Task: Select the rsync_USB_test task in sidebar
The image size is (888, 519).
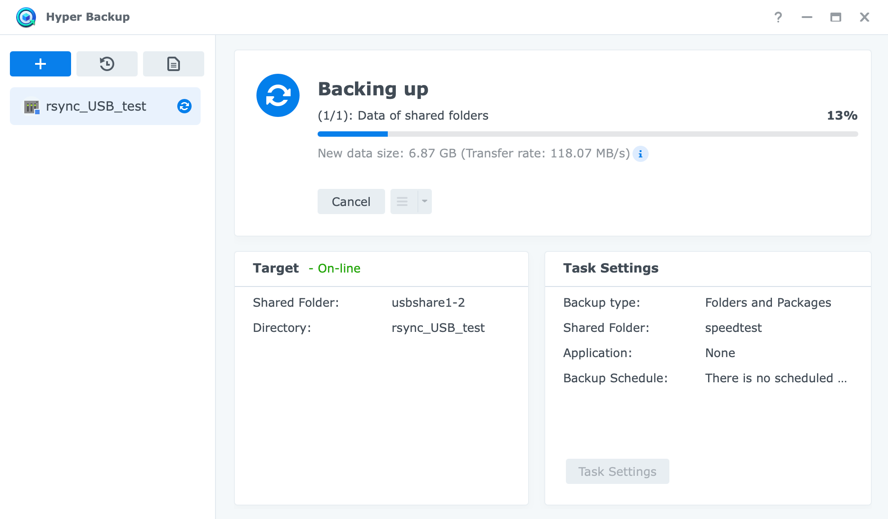Action: coord(105,106)
